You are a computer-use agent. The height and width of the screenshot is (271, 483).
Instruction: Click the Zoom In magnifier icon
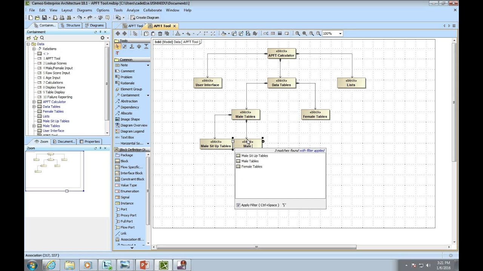tap(311, 33)
